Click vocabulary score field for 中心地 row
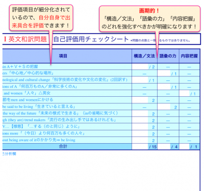 (164, 73)
